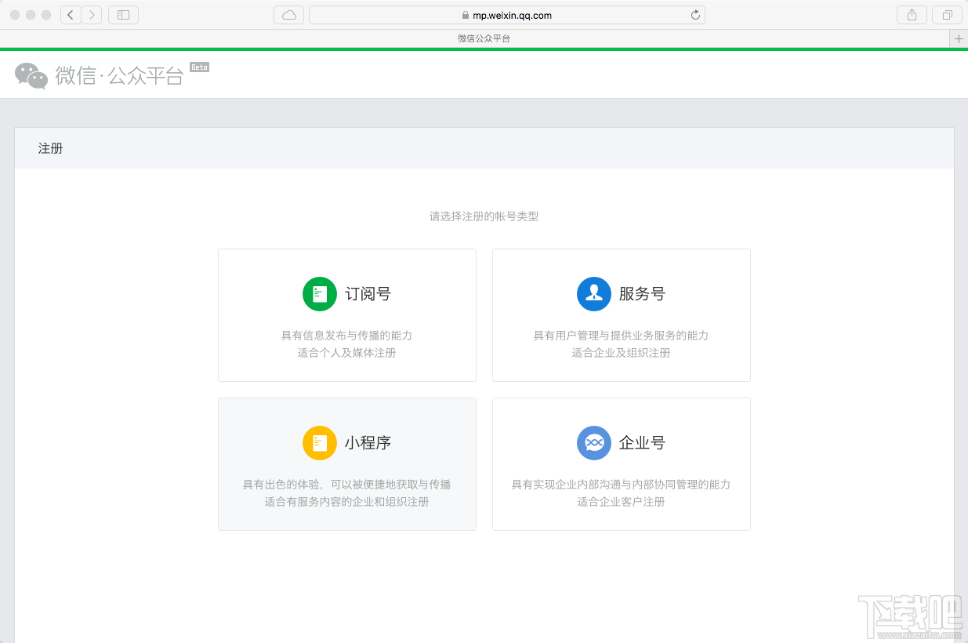Switch to the 微信公众平台 tab

click(x=484, y=38)
